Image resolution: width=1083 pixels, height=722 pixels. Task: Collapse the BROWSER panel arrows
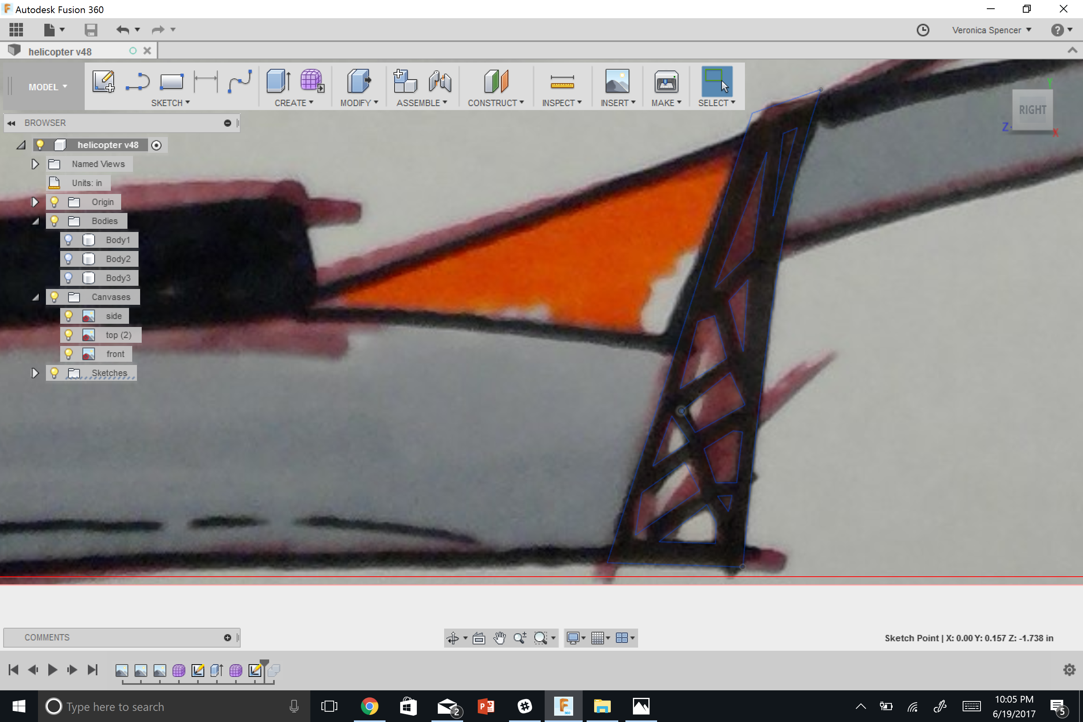[x=11, y=123]
